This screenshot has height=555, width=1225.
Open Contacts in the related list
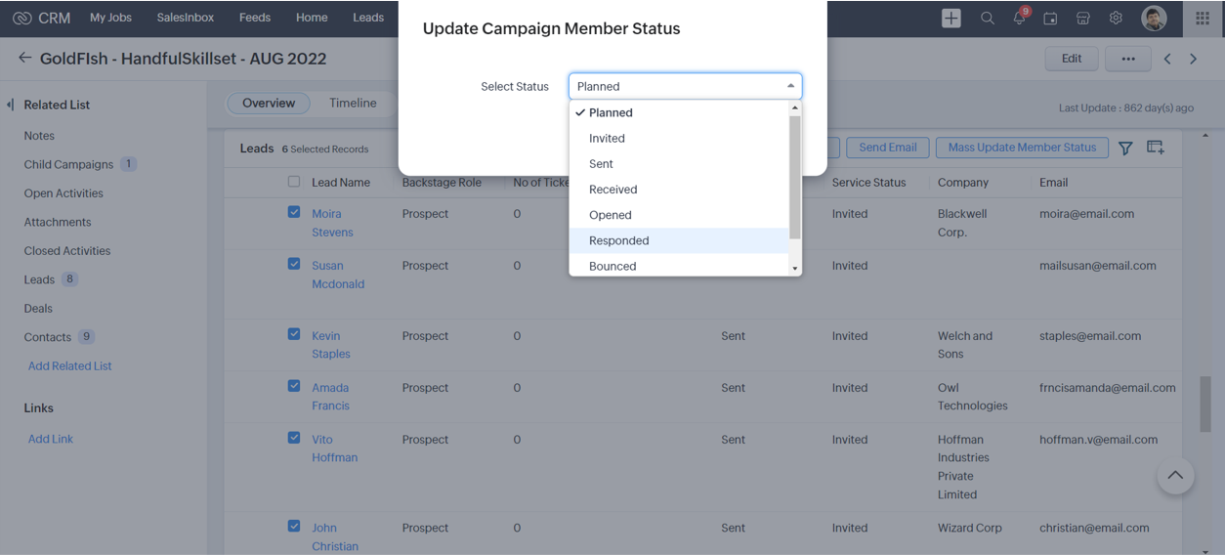coord(48,337)
